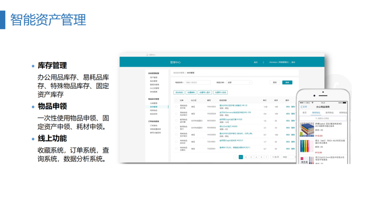Check the box for item YH030003

click(x=176, y=135)
